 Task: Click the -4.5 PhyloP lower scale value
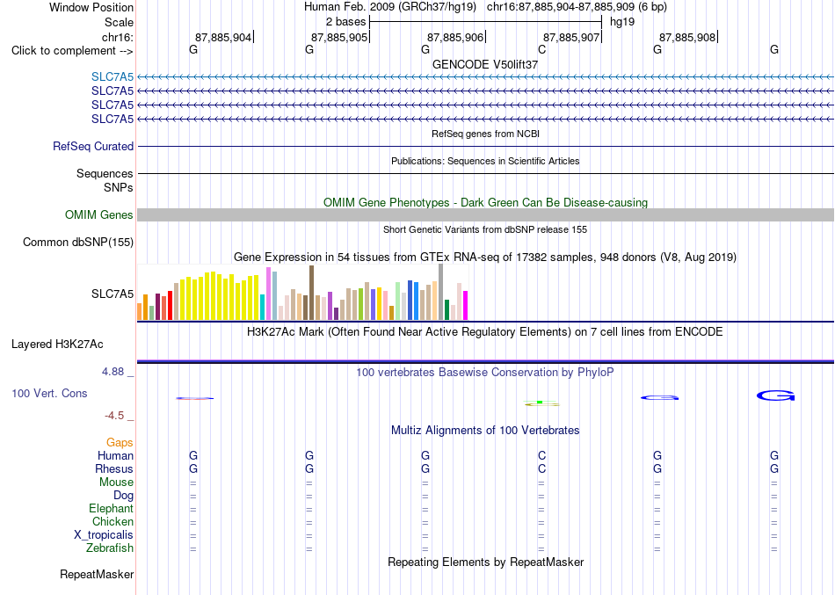[114, 416]
